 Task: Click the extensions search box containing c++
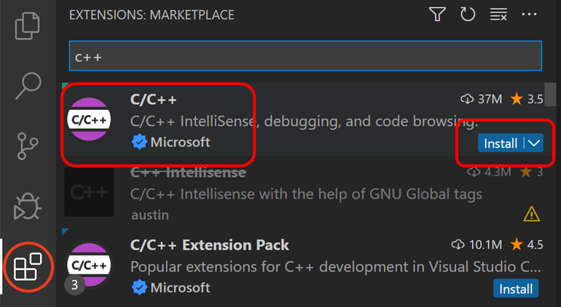pos(305,56)
